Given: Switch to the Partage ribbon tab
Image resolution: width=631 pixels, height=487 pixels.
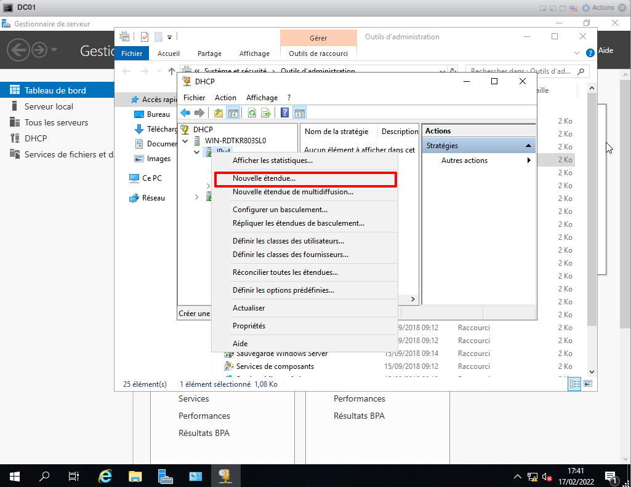Looking at the screenshot, I should pyautogui.click(x=210, y=53).
